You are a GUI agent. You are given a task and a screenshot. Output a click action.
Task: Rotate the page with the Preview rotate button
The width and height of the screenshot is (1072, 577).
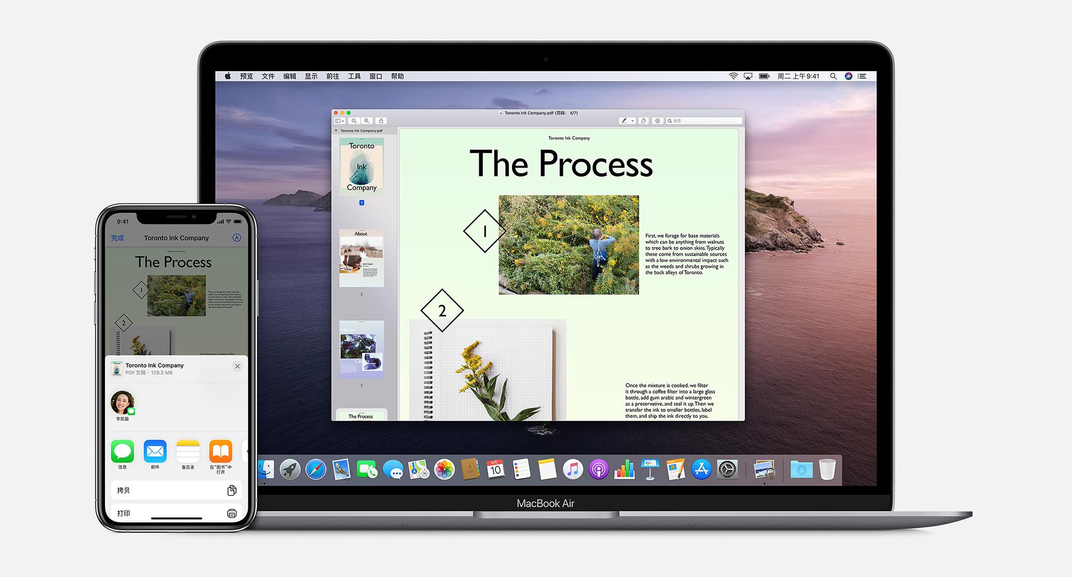pos(644,121)
